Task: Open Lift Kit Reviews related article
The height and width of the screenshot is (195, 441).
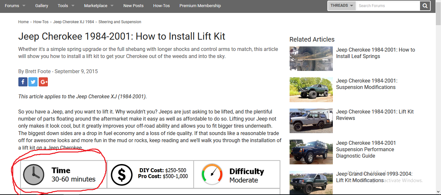Action: [375, 115]
